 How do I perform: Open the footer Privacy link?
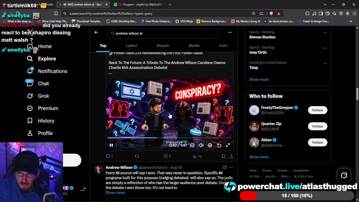pyautogui.click(x=267, y=171)
